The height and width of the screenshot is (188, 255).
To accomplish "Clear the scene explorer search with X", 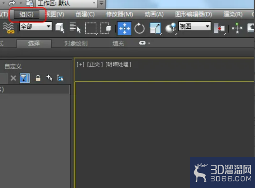I will [13, 78].
